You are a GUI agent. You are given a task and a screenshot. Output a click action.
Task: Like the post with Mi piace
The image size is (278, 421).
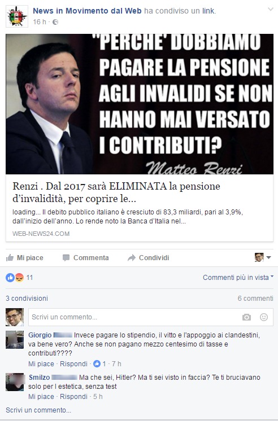point(24,258)
